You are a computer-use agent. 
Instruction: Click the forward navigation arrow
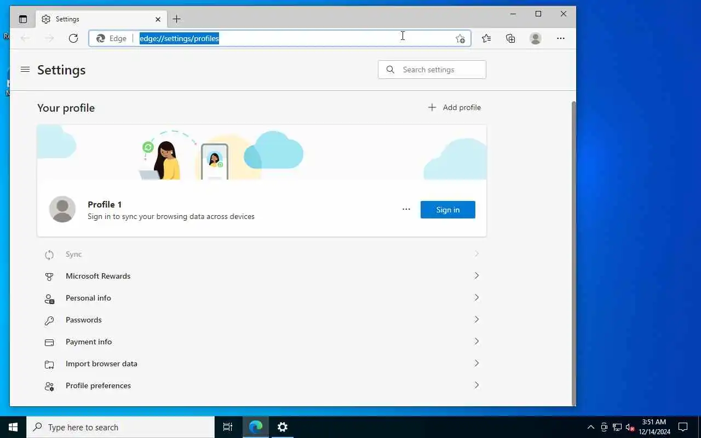(x=49, y=38)
